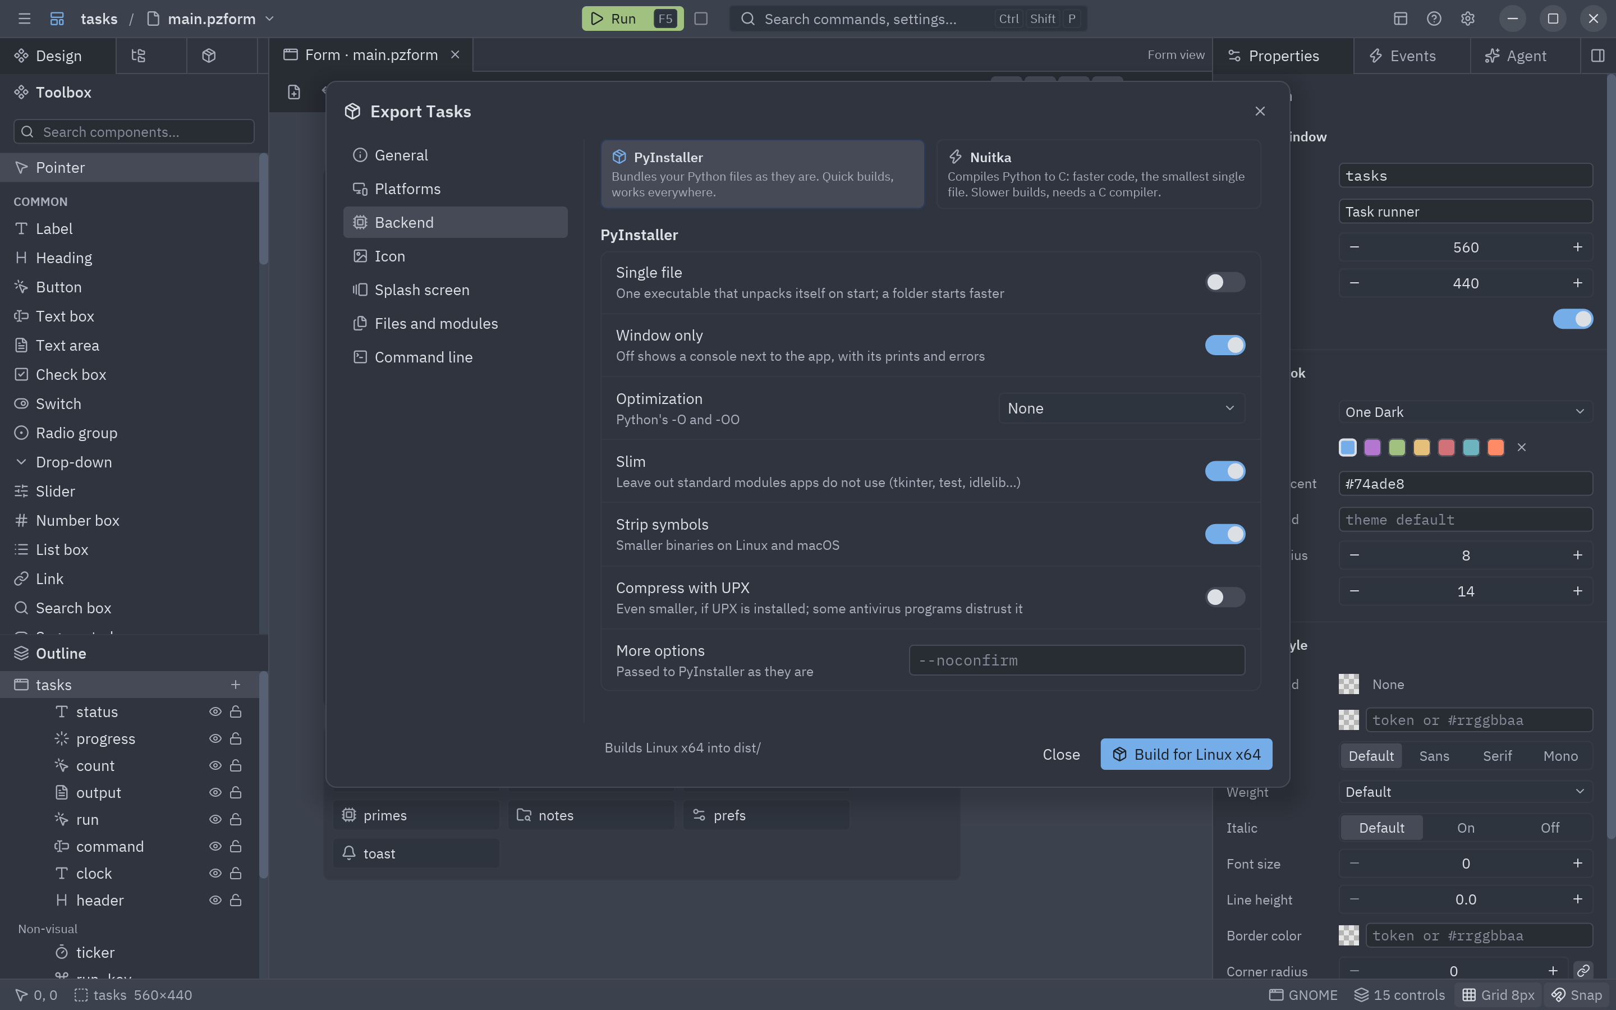Close the Form main.pzform tab
1616x1010 pixels.
[454, 55]
